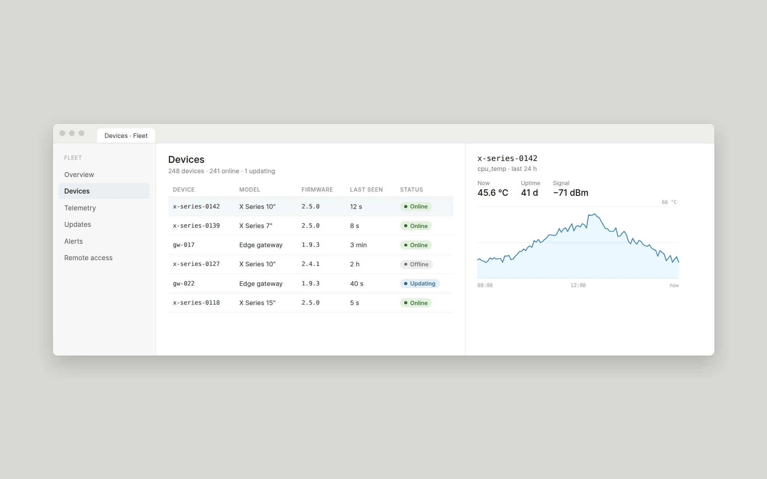The image size is (767, 479).
Task: Go to Telemetry in the sidebar
Action: coord(104,208)
